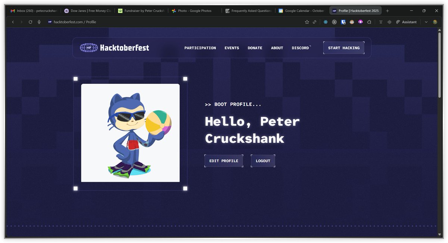The height and width of the screenshot is (243, 448).
Task: Click the scrollbar down arrow
Action: pyautogui.click(x=439, y=234)
